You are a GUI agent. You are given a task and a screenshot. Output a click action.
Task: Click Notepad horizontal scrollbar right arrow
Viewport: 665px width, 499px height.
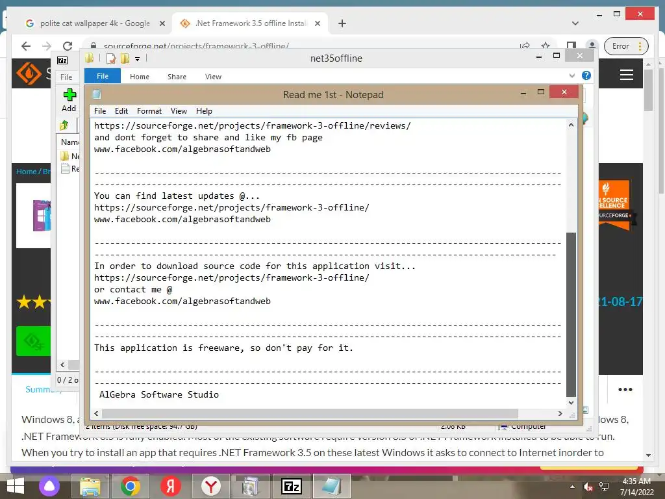click(x=560, y=413)
